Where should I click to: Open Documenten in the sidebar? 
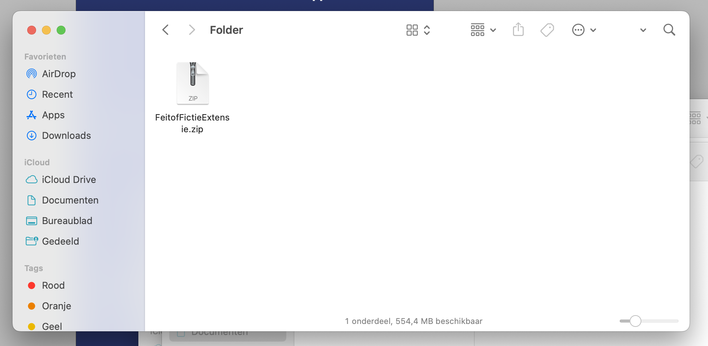click(70, 200)
